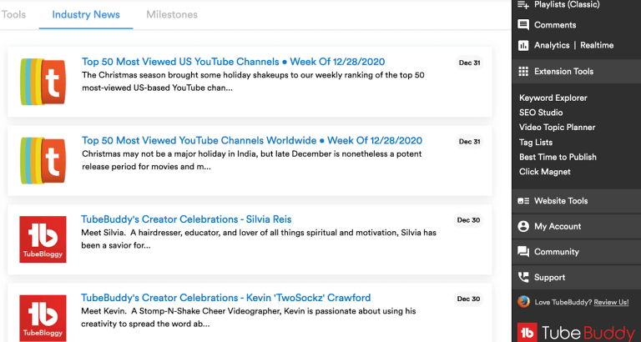Click the Firefox browser icon
The width and height of the screenshot is (641, 342).
pyautogui.click(x=523, y=301)
